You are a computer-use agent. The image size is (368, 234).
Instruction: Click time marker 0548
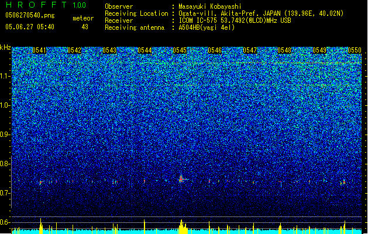(284, 50)
